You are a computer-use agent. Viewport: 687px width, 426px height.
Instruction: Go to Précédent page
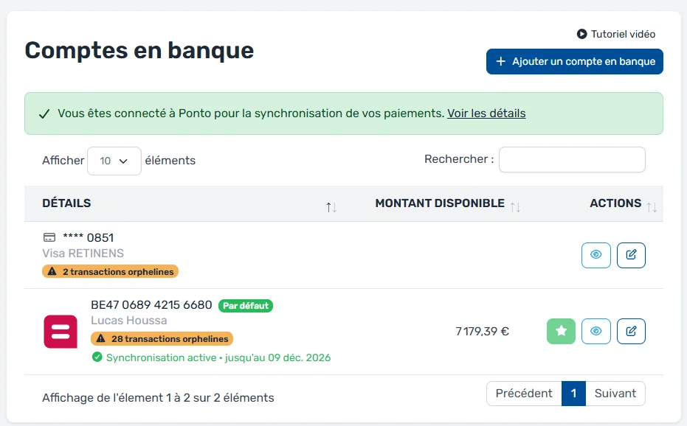tap(524, 394)
